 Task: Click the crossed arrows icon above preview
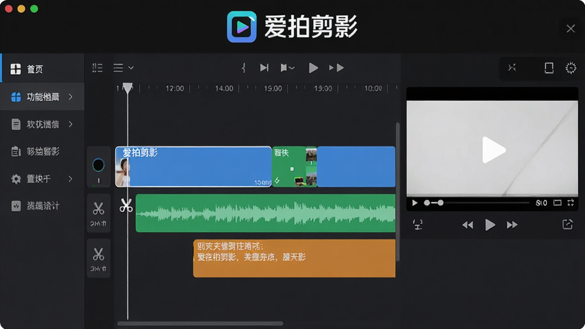coord(512,67)
